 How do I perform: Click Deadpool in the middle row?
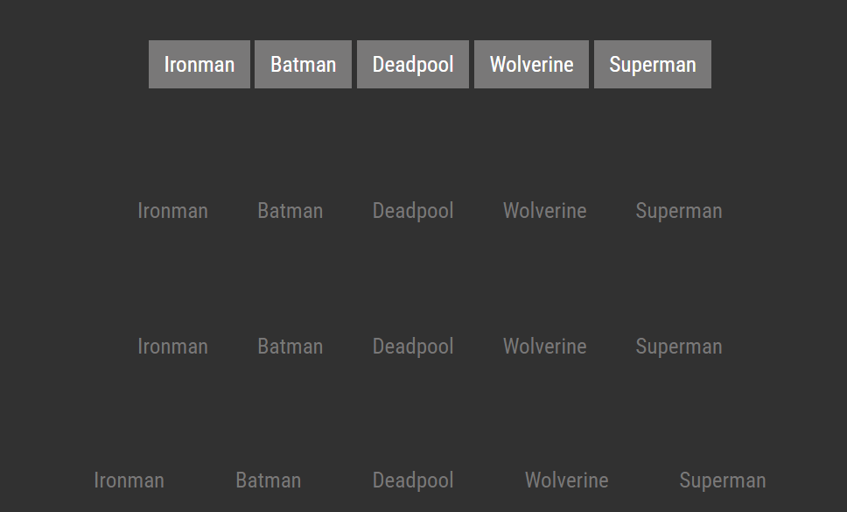[412, 346]
